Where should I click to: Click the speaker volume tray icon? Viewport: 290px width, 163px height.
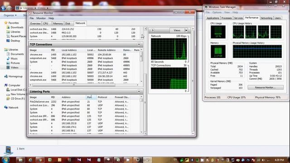pos(263,160)
